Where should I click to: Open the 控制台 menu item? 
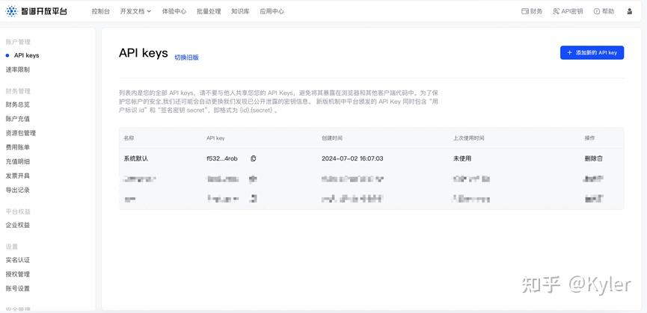pos(101,11)
